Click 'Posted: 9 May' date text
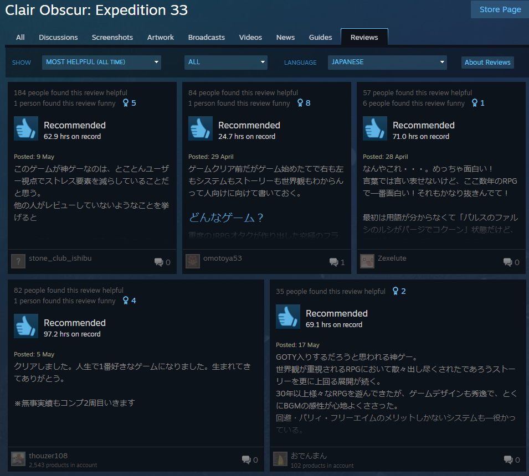529x476 pixels. click(34, 157)
